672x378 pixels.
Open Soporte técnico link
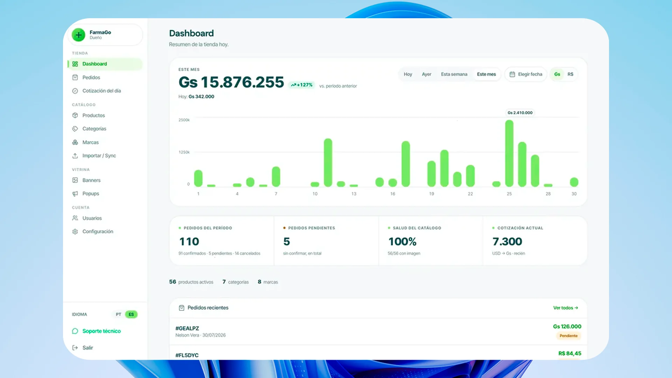coord(101,331)
